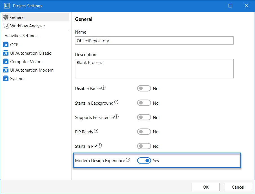Click the Cancel button
255x194 pixels.
click(x=238, y=187)
